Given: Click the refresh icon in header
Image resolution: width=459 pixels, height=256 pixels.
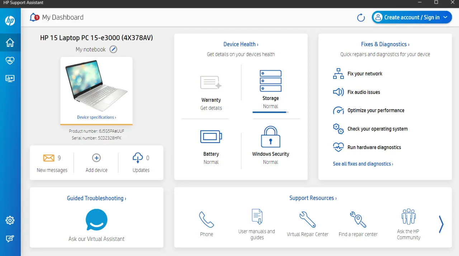Looking at the screenshot, I should point(361,18).
